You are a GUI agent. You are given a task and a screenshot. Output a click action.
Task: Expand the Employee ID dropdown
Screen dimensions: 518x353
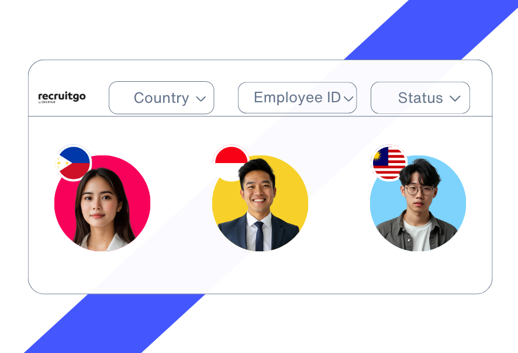click(x=298, y=98)
